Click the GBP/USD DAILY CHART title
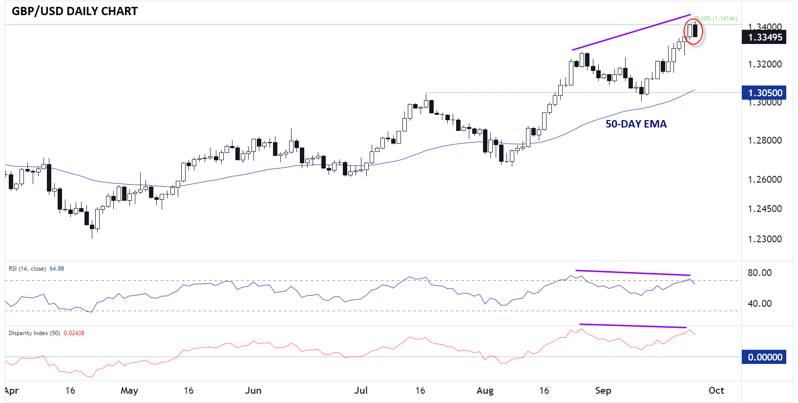This screenshot has width=798, height=403. (x=75, y=11)
